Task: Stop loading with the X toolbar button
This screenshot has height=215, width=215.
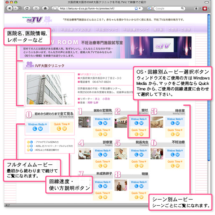Action: pyautogui.click(x=36, y=8)
